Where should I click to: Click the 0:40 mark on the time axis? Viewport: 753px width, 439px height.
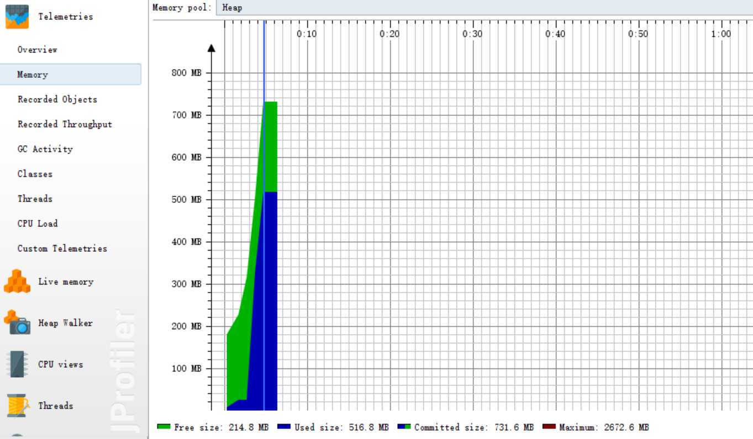click(x=555, y=34)
